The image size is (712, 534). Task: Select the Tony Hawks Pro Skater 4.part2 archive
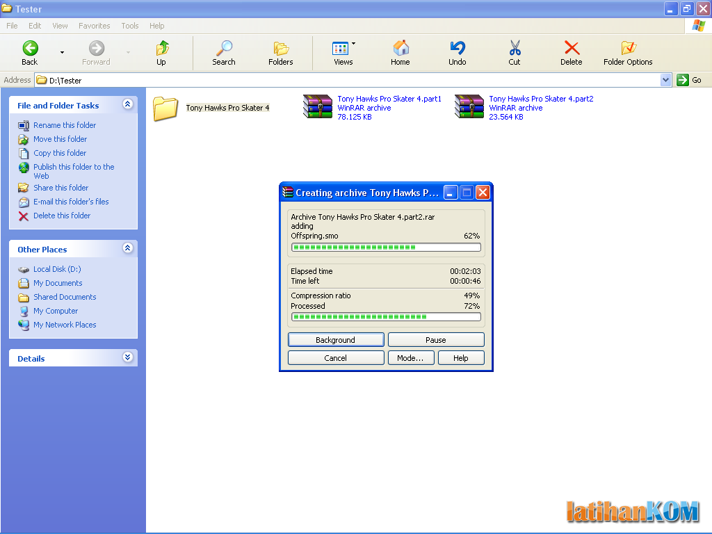point(524,108)
